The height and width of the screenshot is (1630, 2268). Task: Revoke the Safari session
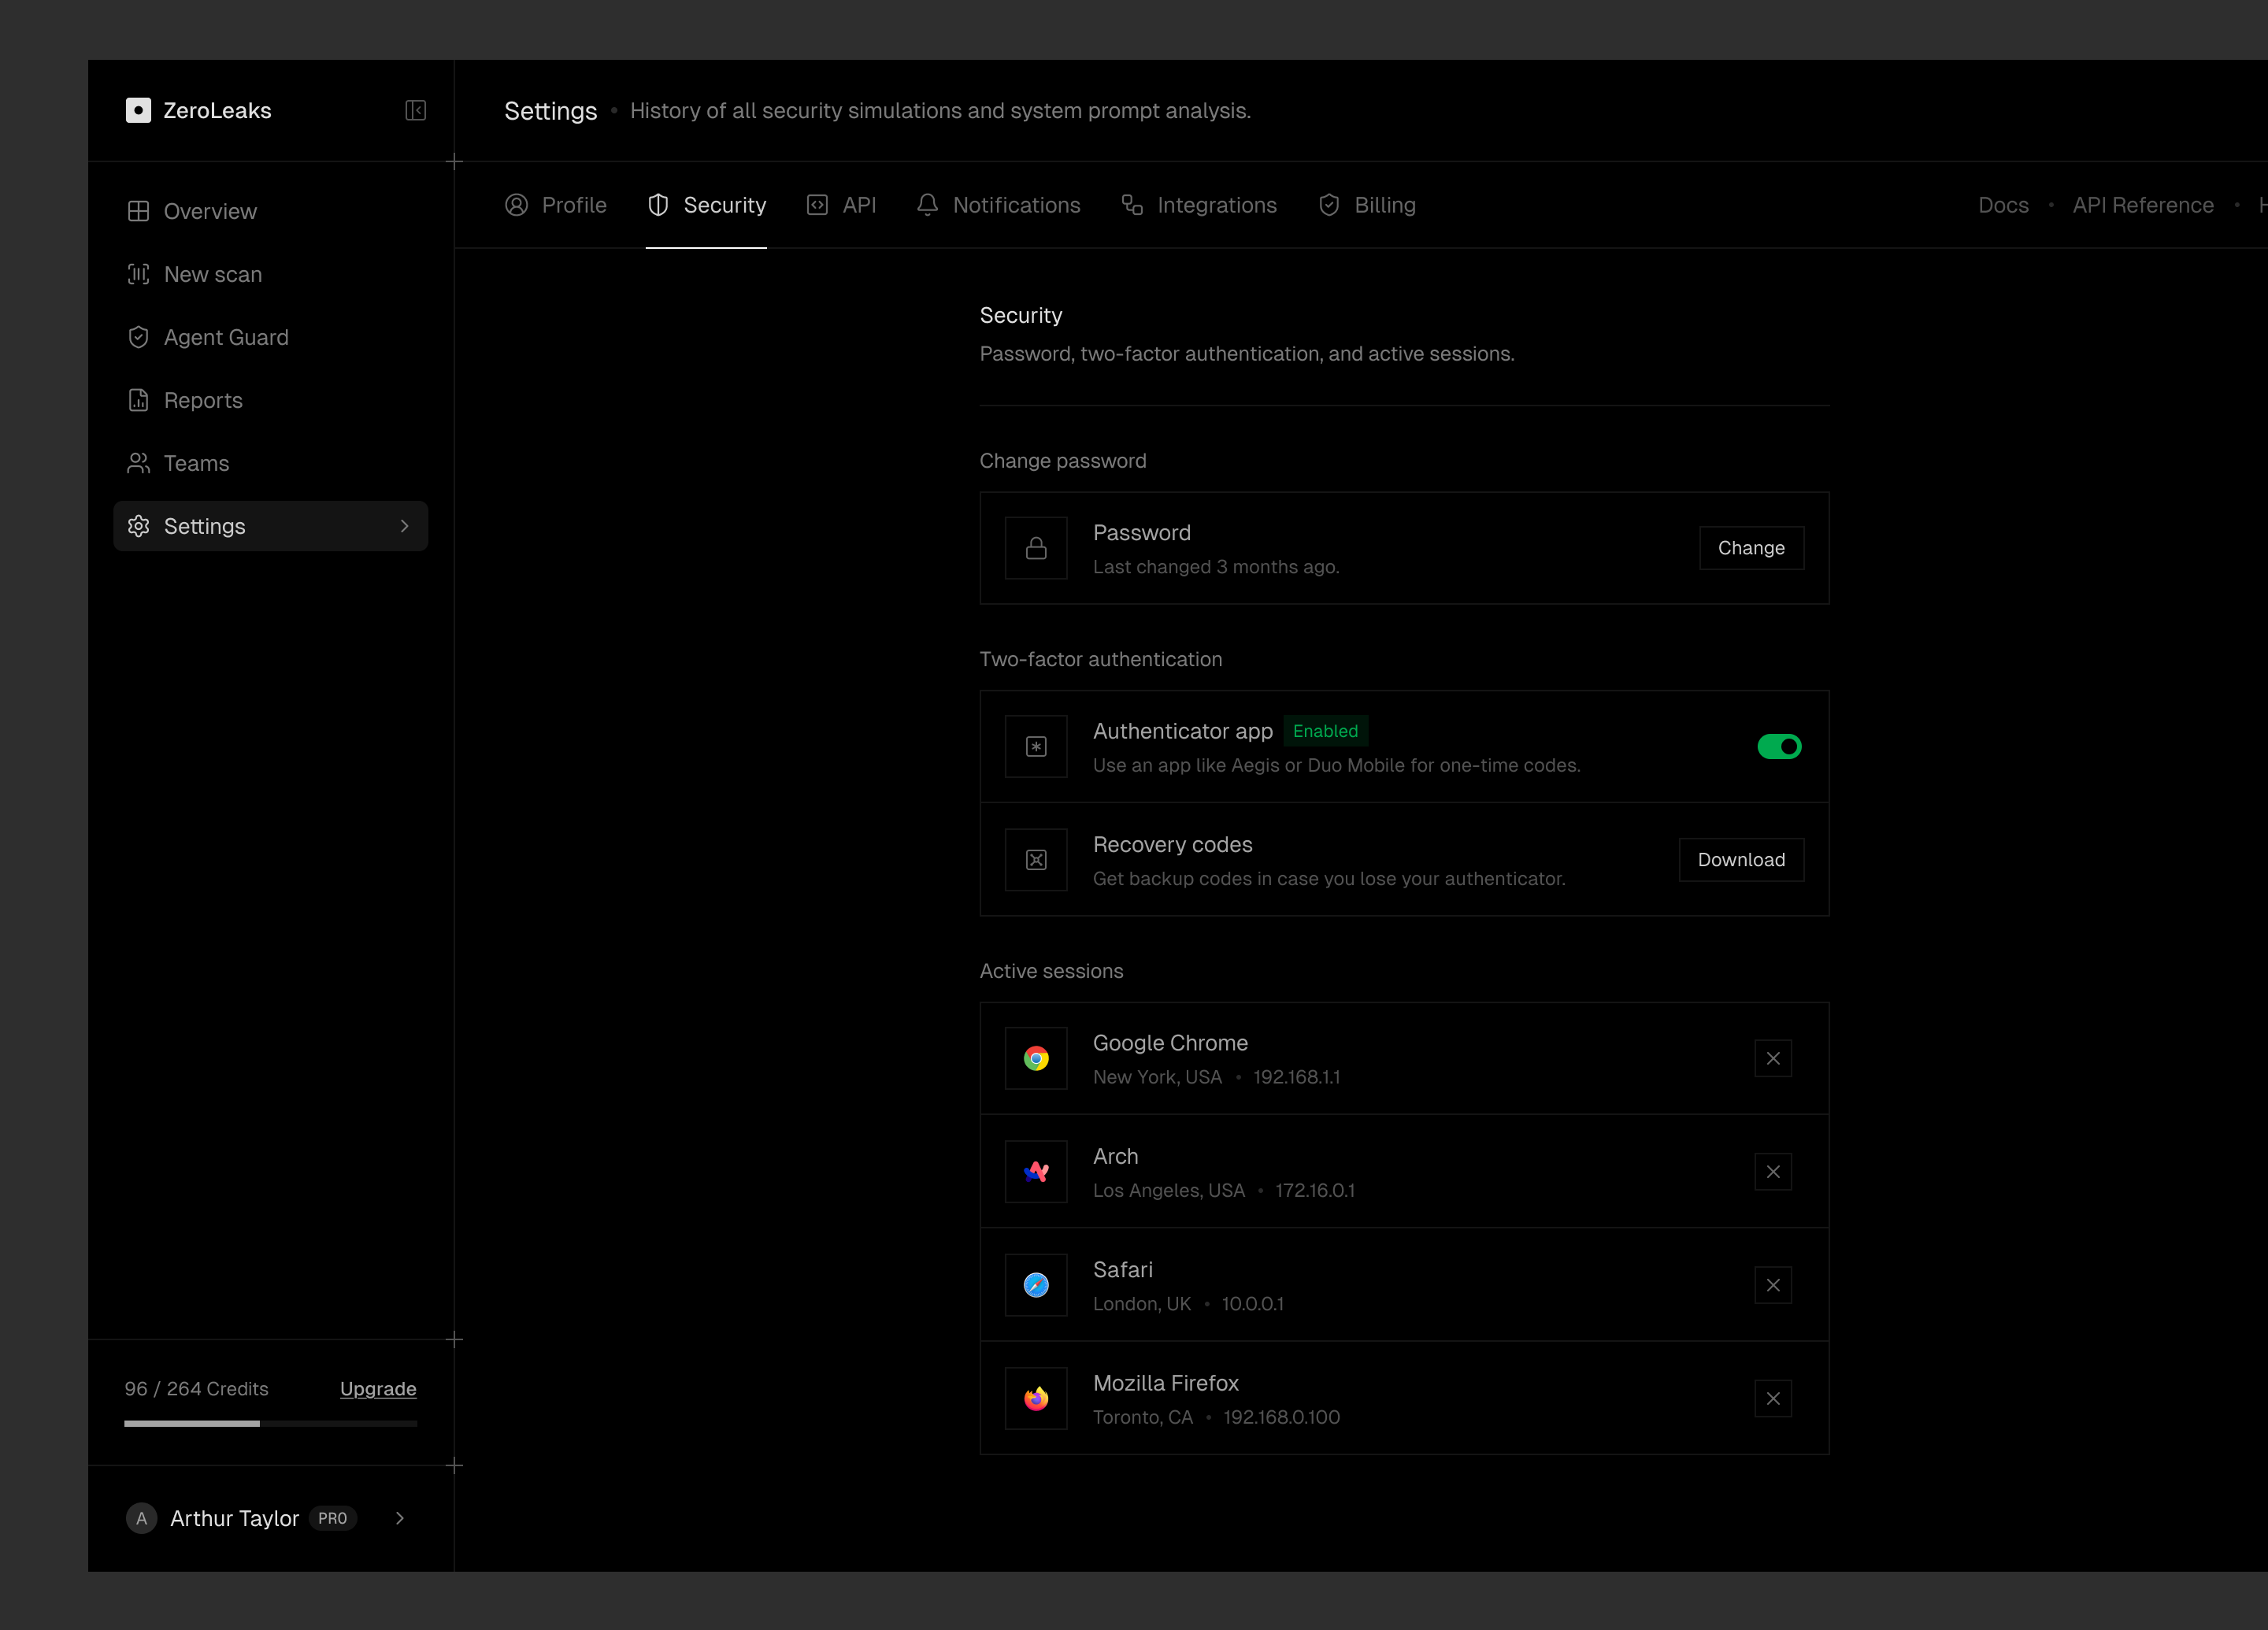[1773, 1285]
